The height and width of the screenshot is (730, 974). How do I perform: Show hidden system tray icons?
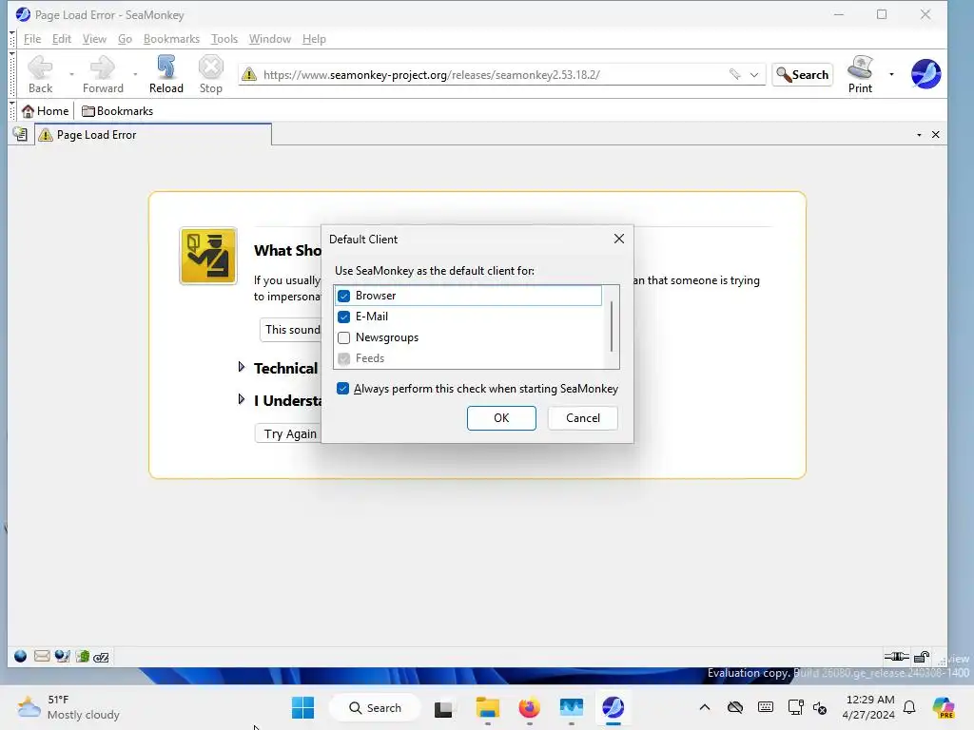[x=705, y=707]
